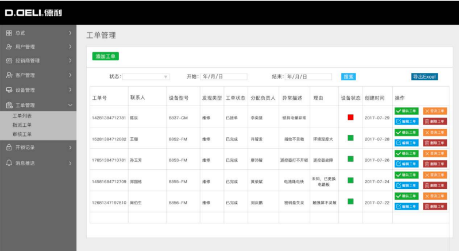Open the 指派工单 submenu item

click(x=22, y=125)
